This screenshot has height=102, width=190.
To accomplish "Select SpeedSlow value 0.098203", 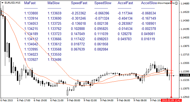I will 101,39.
